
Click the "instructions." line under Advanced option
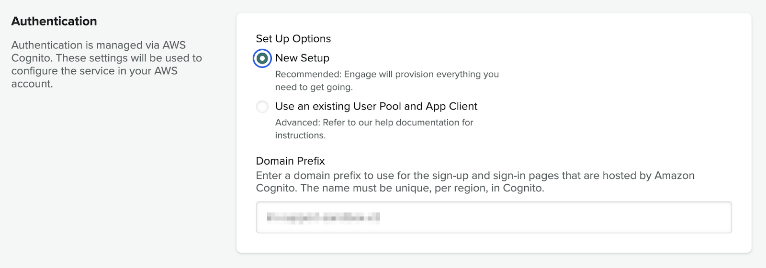point(300,135)
